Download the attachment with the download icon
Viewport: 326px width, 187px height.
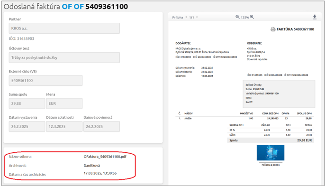tap(315, 17)
